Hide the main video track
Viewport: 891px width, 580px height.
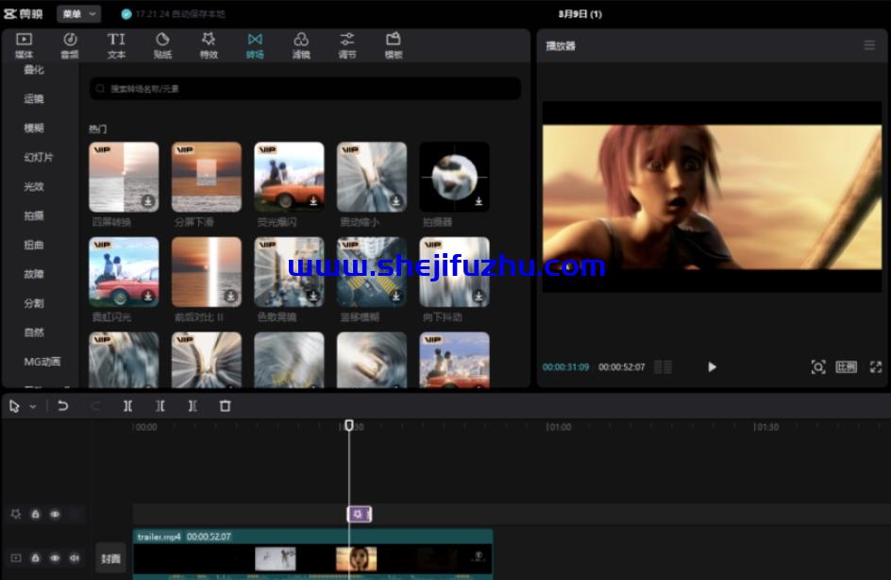55,558
